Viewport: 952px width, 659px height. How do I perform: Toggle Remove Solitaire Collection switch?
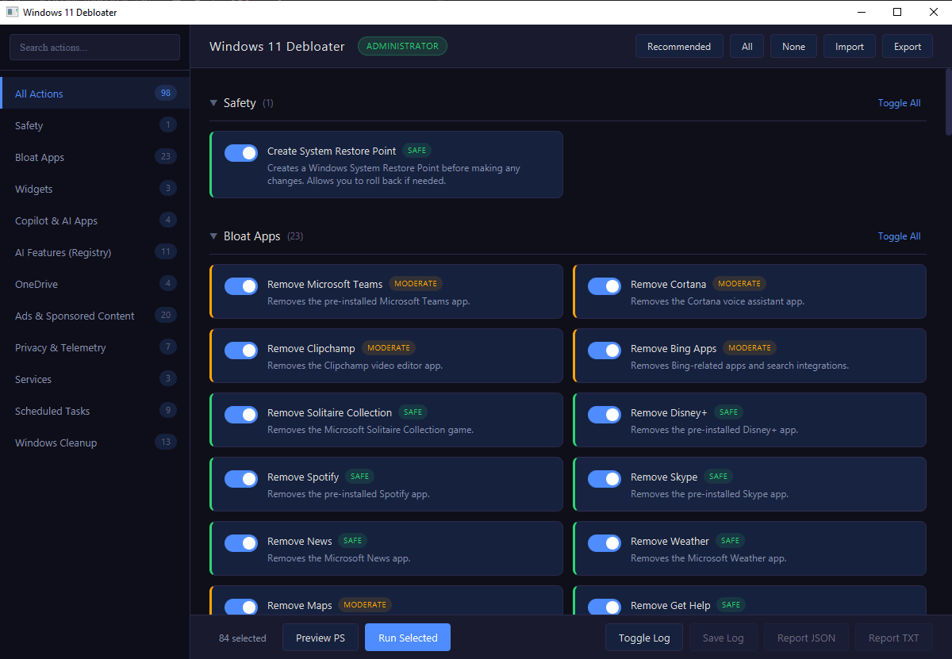[241, 415]
